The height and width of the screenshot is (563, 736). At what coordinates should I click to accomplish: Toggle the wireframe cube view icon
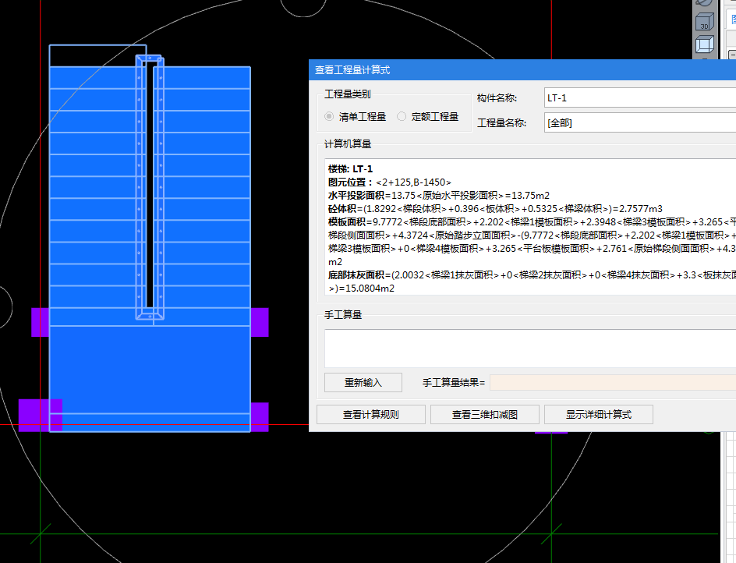(704, 44)
